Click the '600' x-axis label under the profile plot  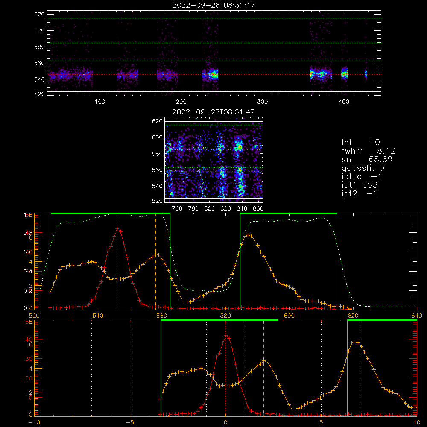[x=289, y=316]
